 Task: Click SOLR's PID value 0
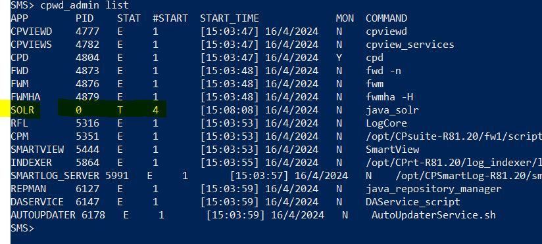(79, 110)
